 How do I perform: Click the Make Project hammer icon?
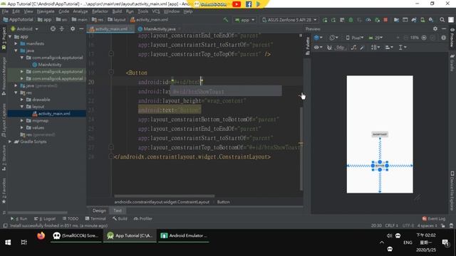coord(226,20)
